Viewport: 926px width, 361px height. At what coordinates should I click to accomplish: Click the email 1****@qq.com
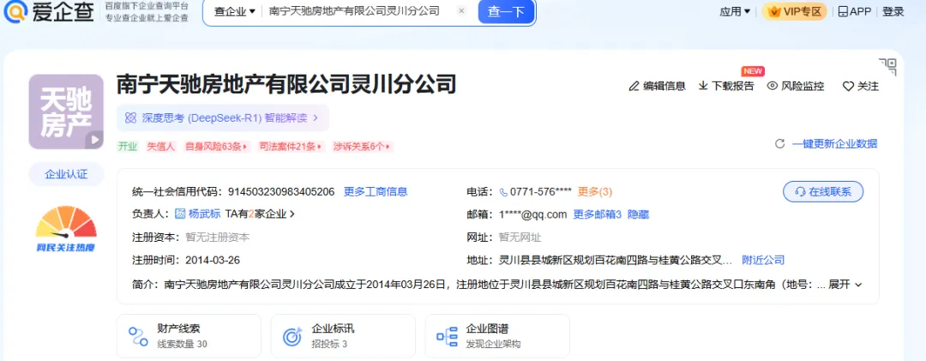pyautogui.click(x=532, y=214)
